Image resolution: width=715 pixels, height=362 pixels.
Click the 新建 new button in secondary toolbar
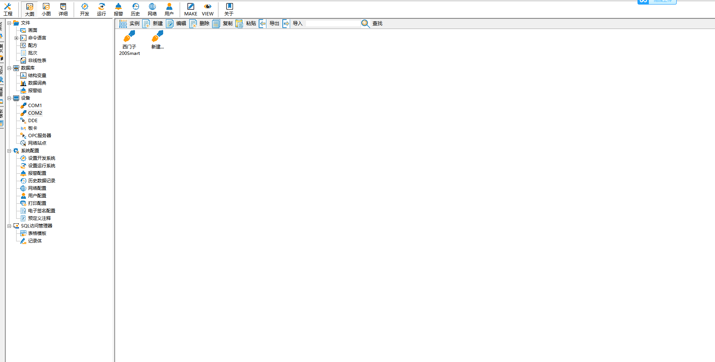click(x=153, y=23)
